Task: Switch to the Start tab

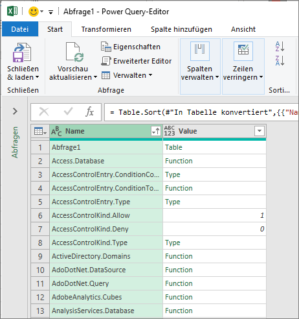Action: point(55,29)
